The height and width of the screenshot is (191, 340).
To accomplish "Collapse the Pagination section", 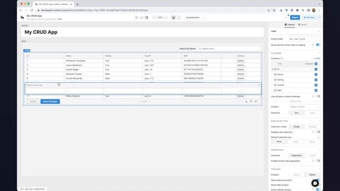I will click(x=319, y=150).
